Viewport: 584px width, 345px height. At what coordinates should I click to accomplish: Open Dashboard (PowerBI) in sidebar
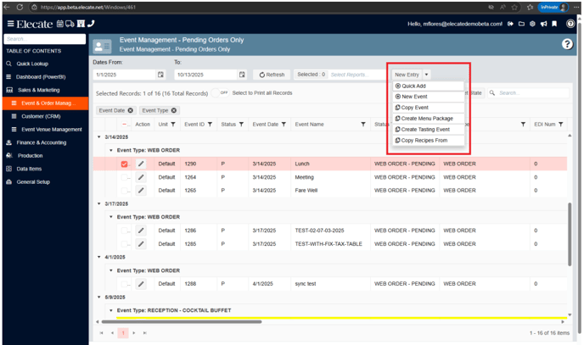click(x=41, y=77)
